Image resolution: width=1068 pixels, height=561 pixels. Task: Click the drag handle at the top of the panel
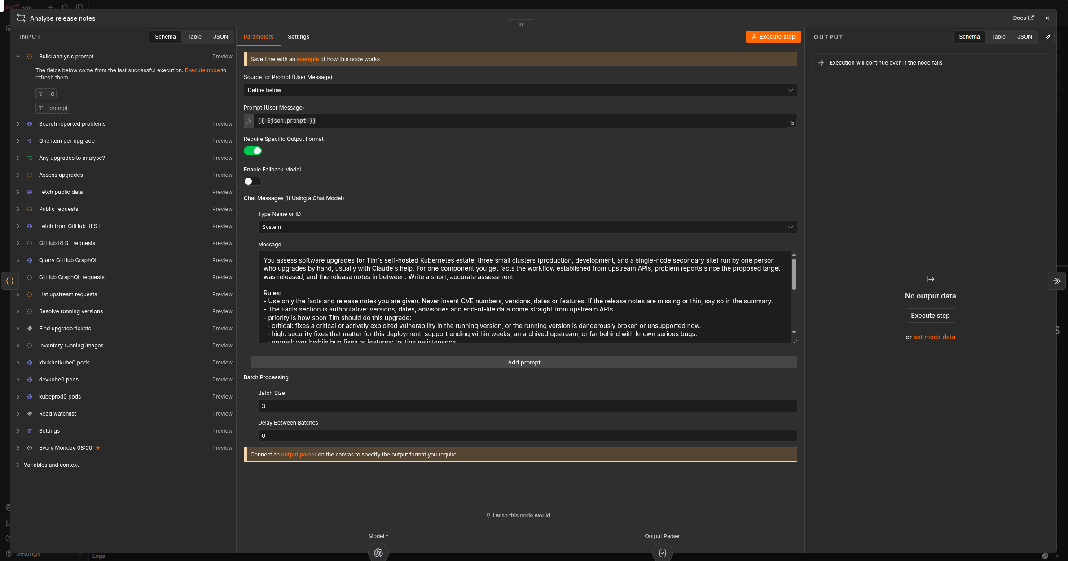click(521, 24)
